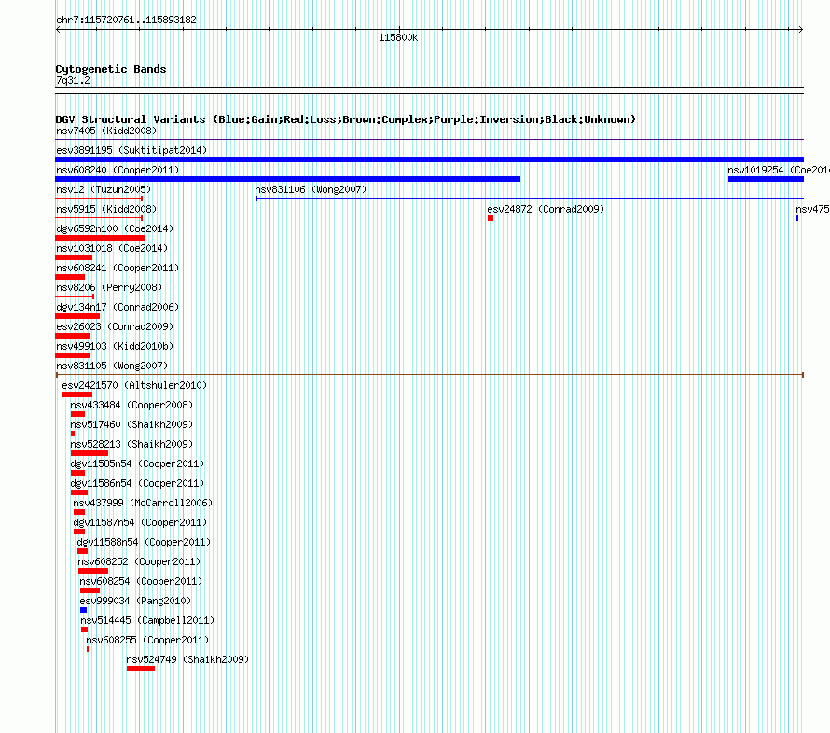Click the dgv11586n54 (Cooper2011) label

click(x=137, y=483)
